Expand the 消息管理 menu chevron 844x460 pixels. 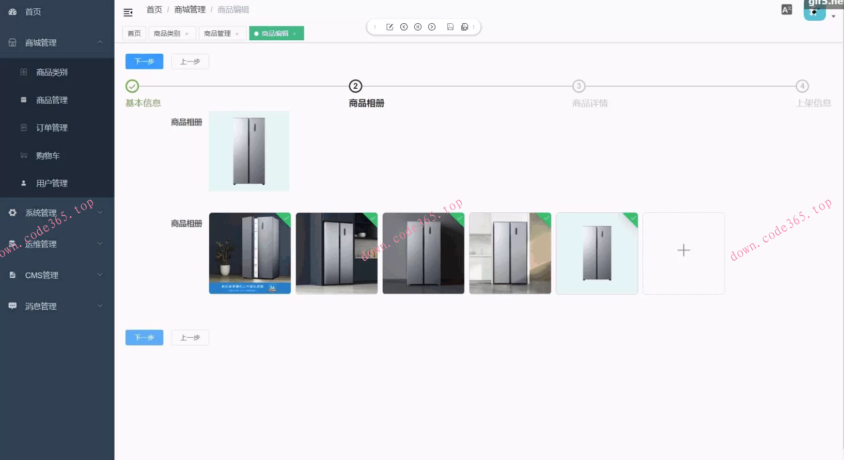100,306
